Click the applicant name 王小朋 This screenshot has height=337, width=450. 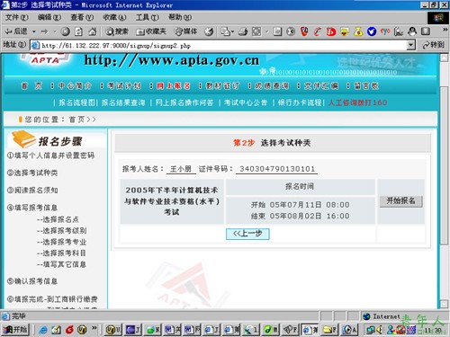tap(181, 169)
